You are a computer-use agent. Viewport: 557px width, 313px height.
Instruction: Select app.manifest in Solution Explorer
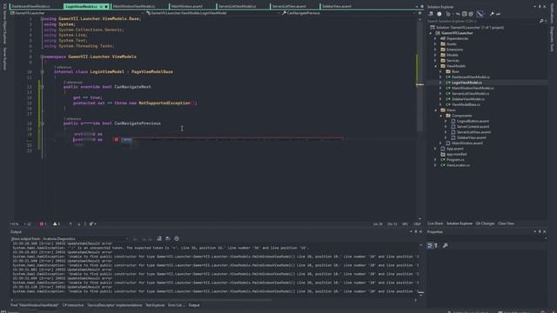[456, 154]
